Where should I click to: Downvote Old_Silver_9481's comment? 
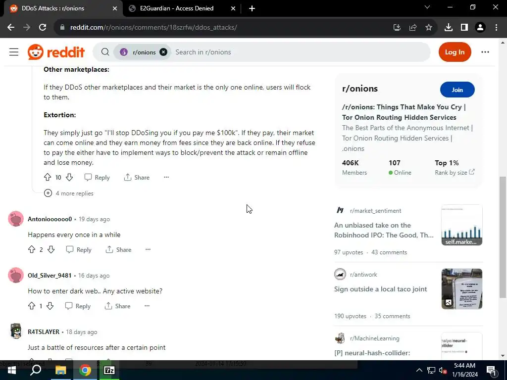point(50,306)
